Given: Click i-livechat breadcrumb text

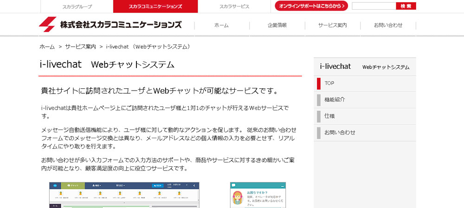Looking at the screenshot, I should 148,47.
